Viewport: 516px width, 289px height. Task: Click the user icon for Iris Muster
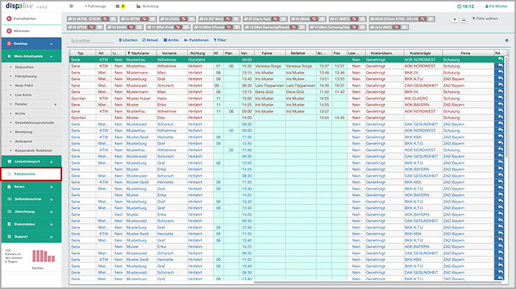[x=487, y=6]
